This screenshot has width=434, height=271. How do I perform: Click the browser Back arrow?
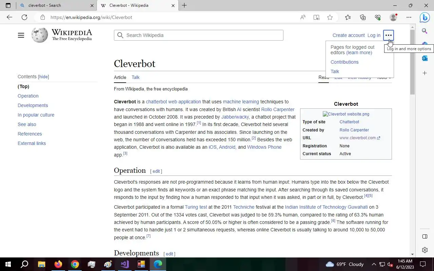tap(9, 17)
